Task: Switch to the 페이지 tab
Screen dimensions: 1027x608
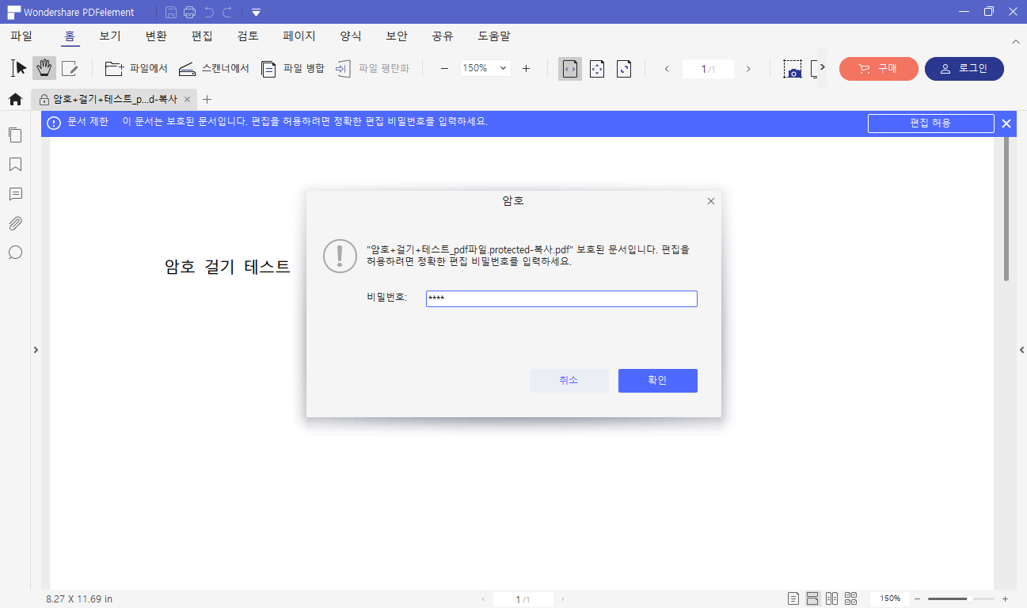Action: click(299, 36)
